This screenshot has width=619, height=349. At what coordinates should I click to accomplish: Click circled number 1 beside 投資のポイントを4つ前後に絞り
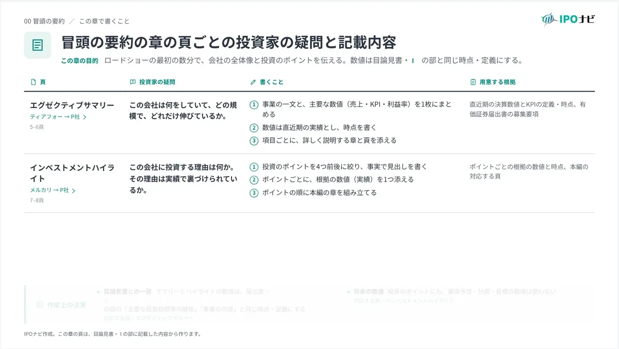click(x=254, y=167)
